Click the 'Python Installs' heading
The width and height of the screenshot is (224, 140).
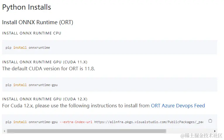tap(27, 7)
